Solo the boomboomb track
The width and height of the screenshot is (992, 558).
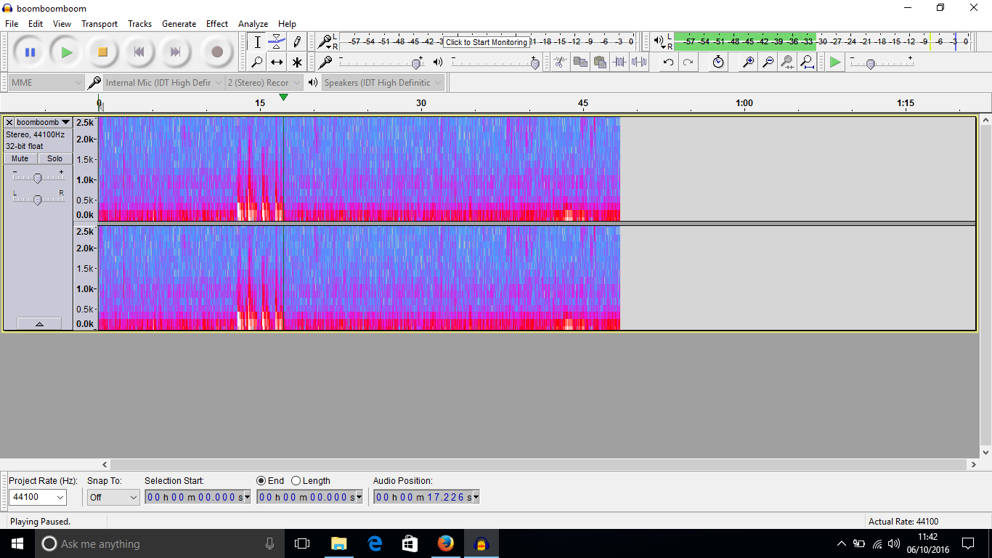[55, 158]
